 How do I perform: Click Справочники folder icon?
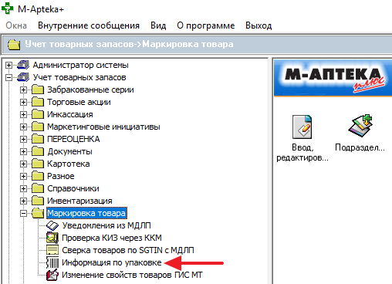click(x=38, y=188)
